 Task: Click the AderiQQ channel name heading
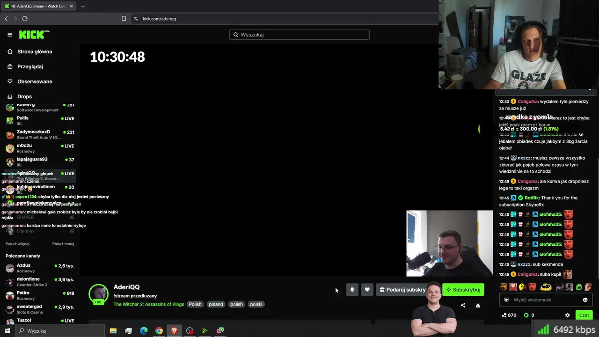pos(126,287)
